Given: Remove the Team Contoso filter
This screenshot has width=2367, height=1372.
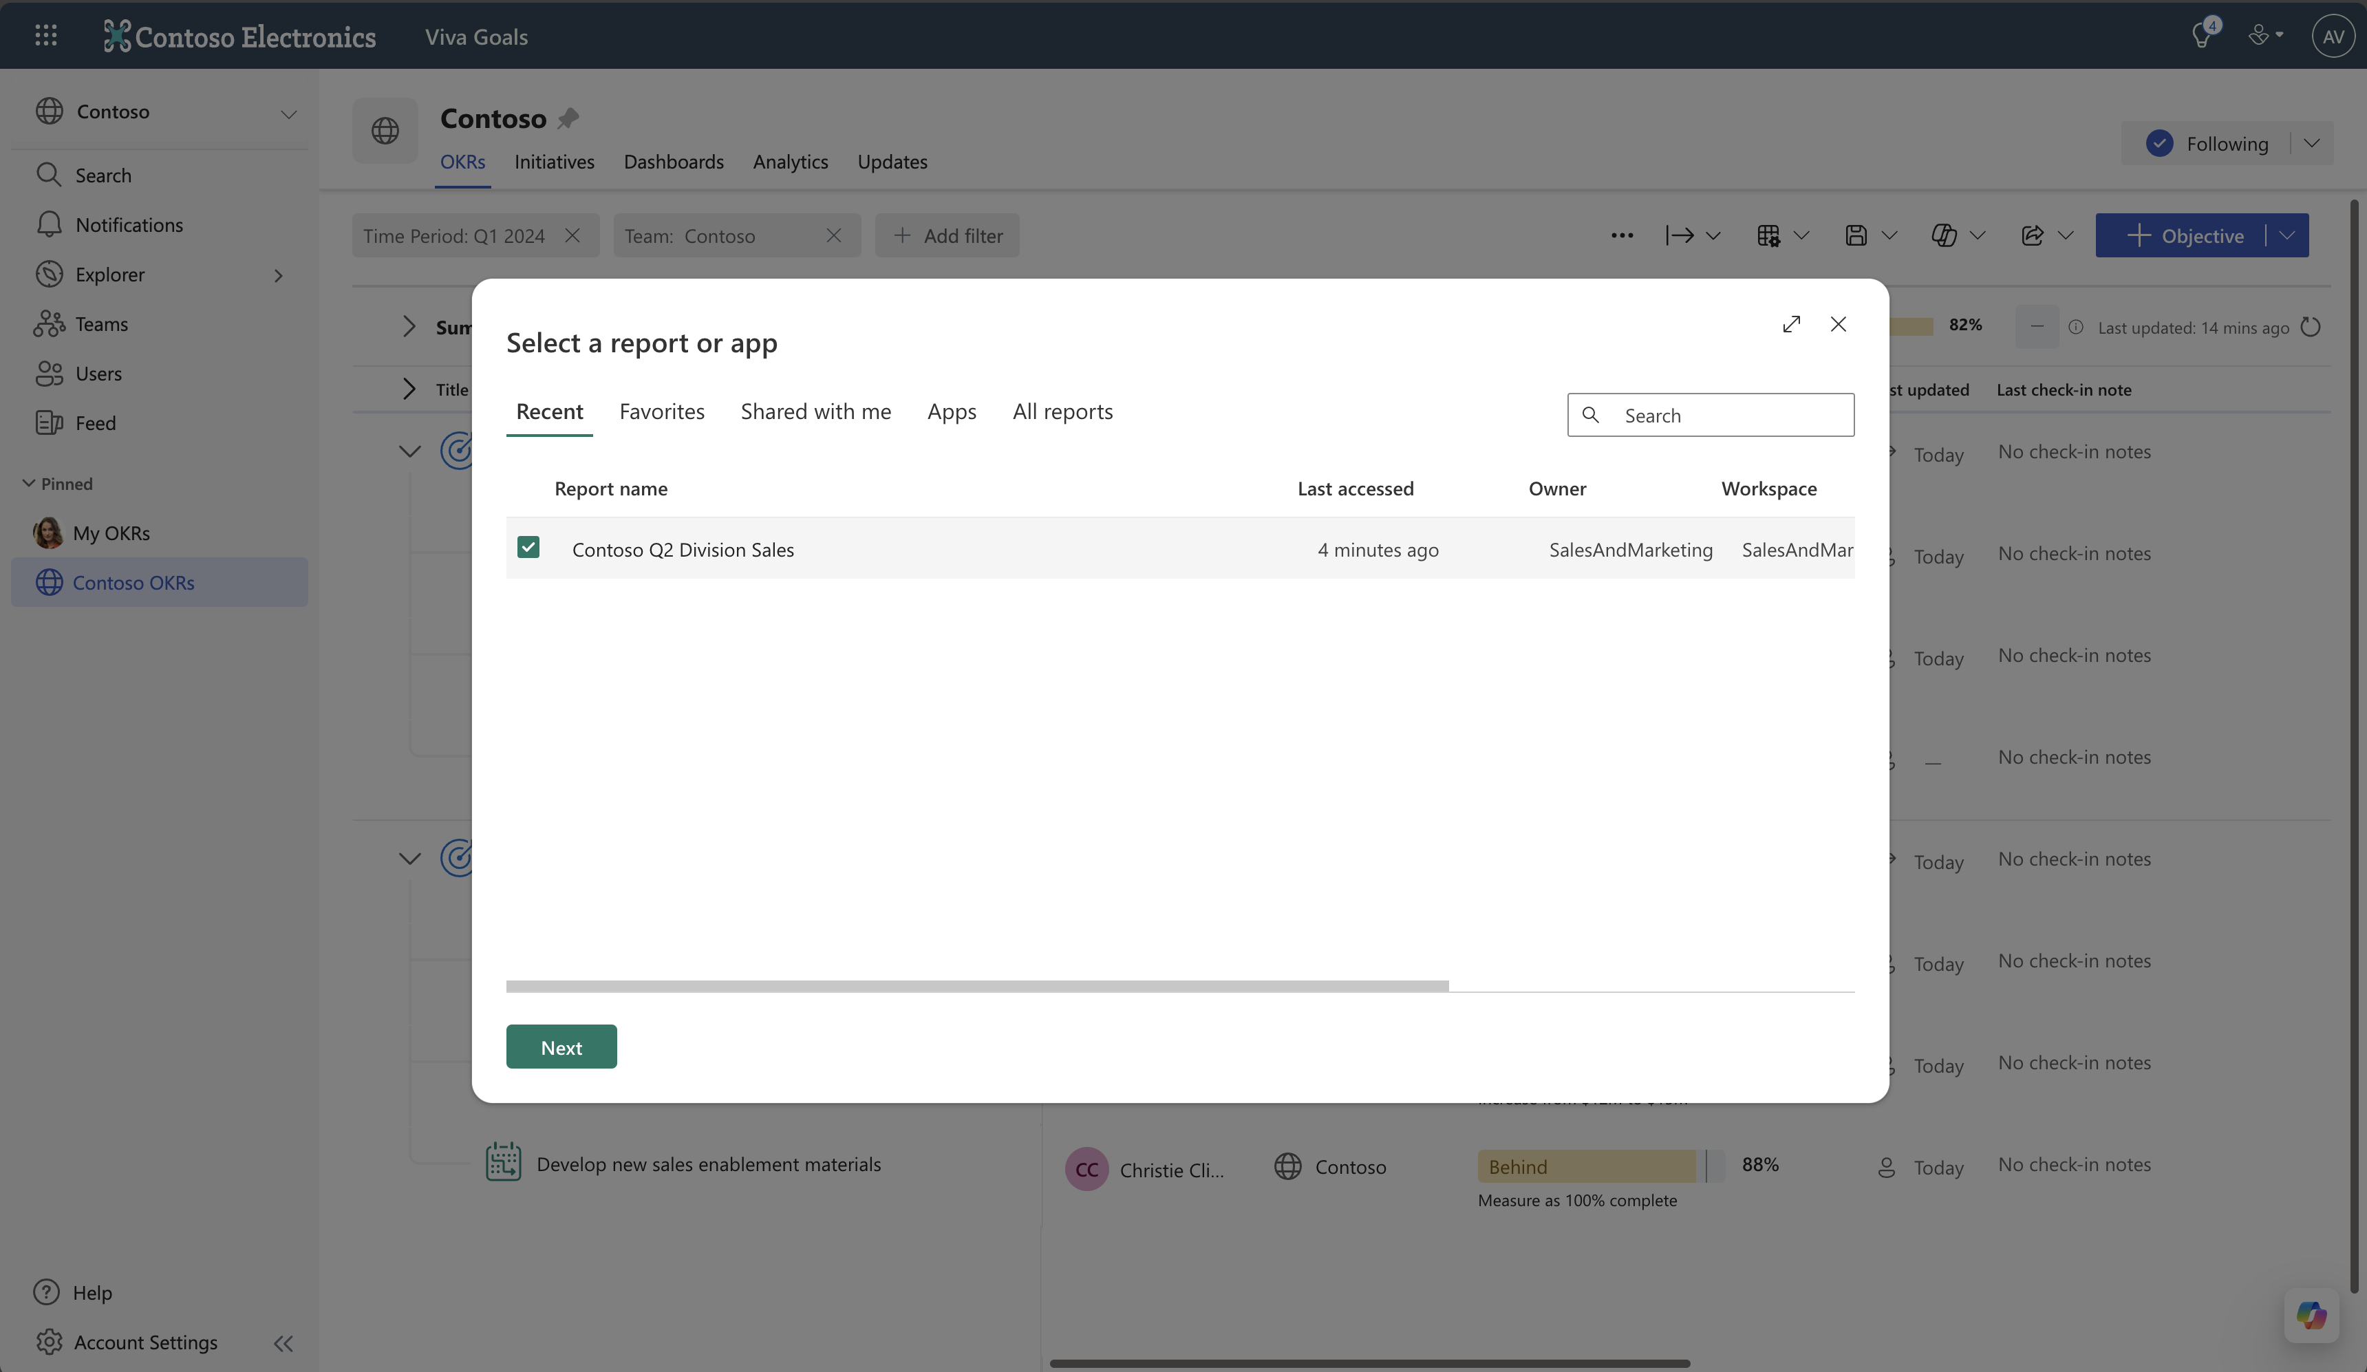Looking at the screenshot, I should (833, 236).
